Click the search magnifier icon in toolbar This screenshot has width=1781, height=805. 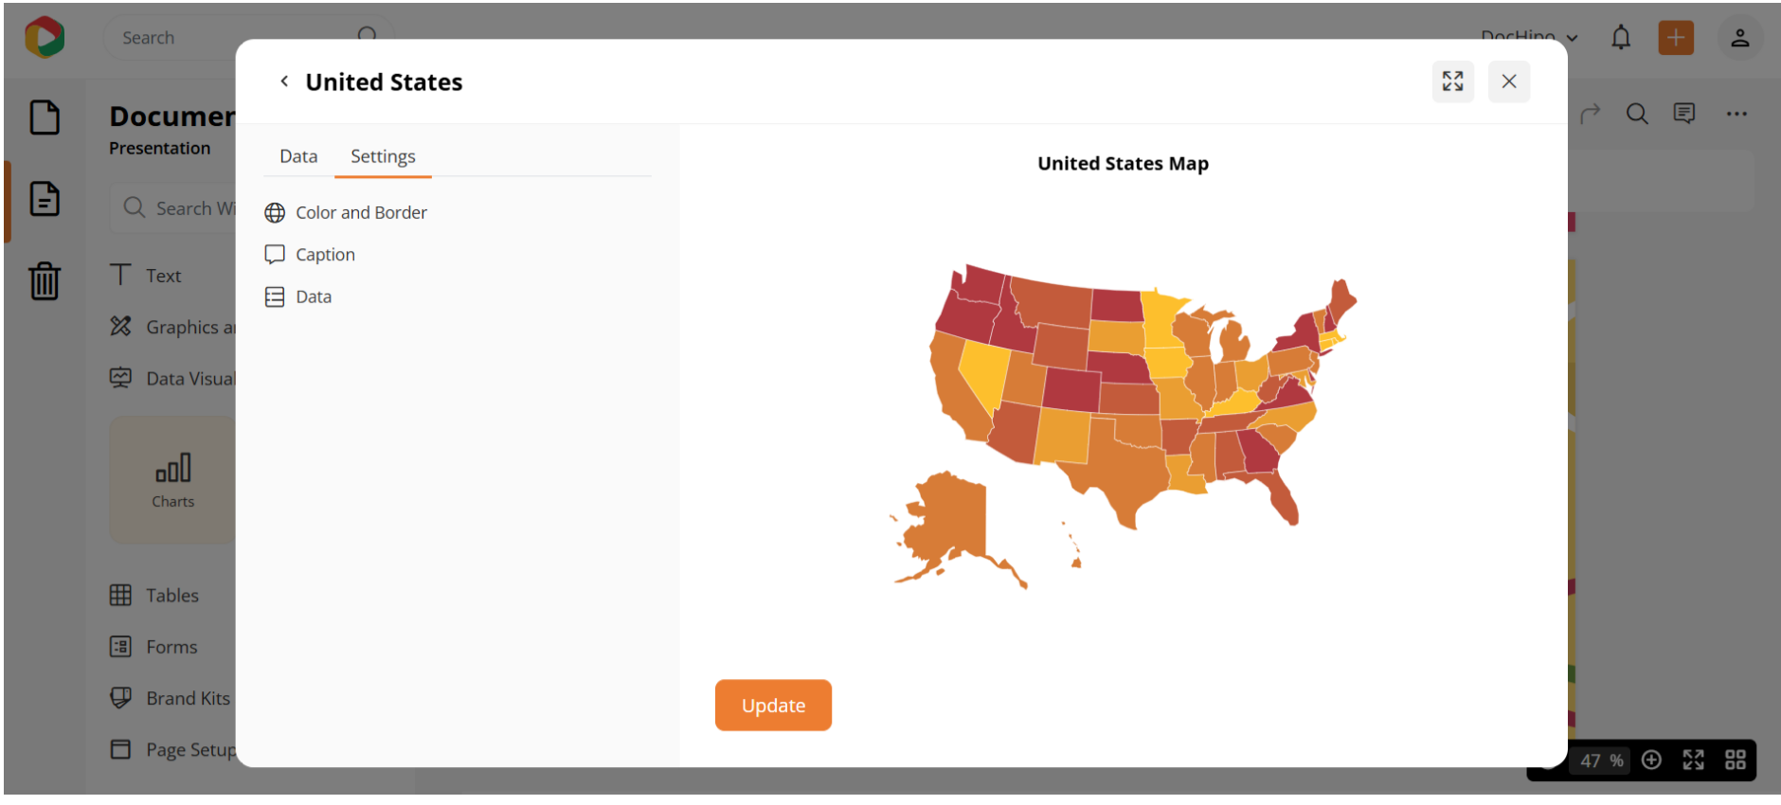1637,115
